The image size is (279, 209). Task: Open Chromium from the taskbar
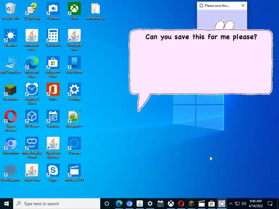[129, 204]
